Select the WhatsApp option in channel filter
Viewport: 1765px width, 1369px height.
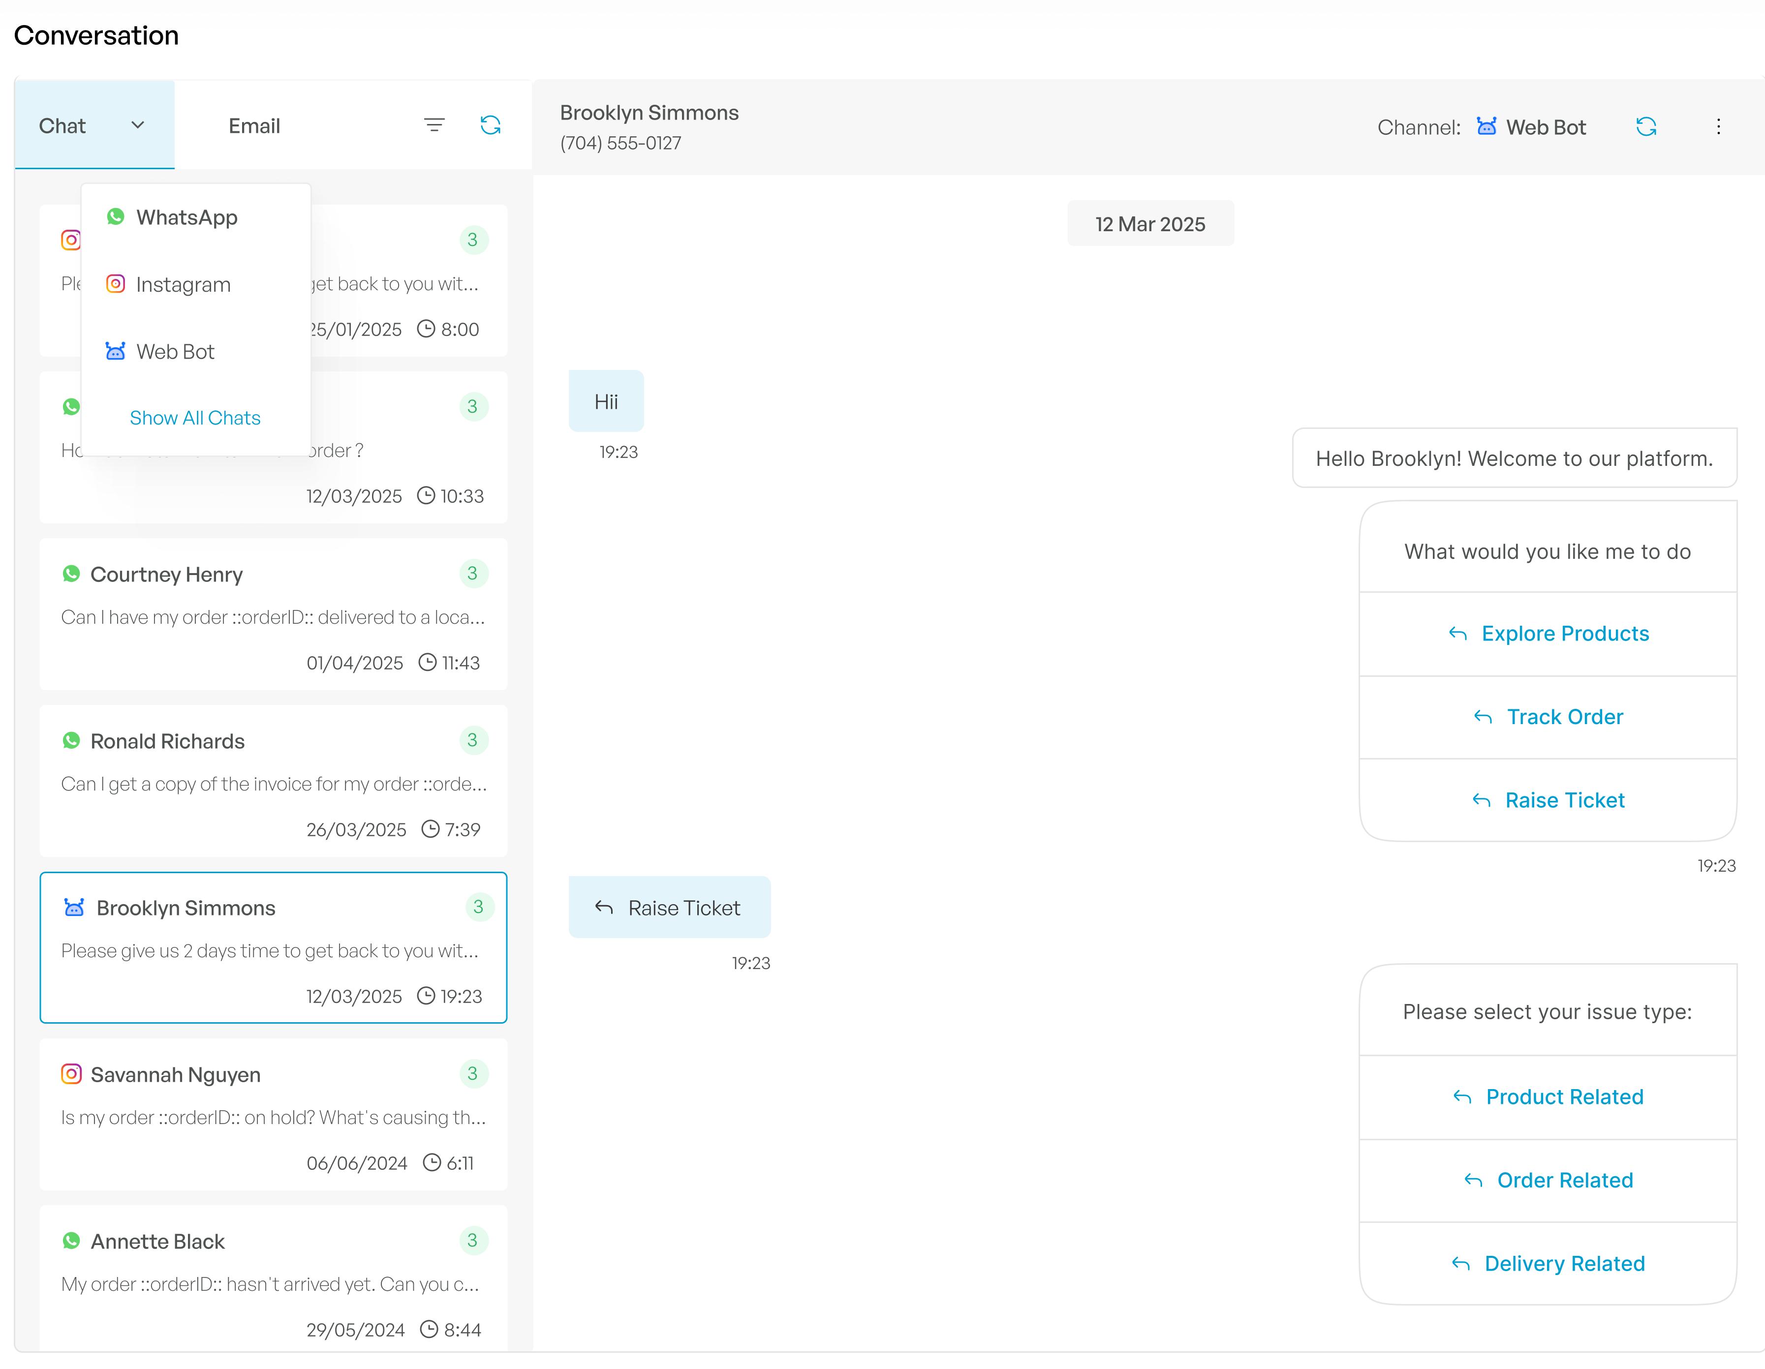coord(186,216)
